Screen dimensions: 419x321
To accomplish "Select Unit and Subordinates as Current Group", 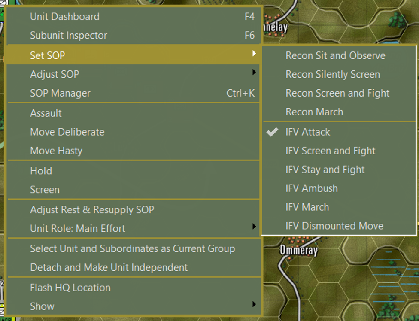I will [x=132, y=248].
